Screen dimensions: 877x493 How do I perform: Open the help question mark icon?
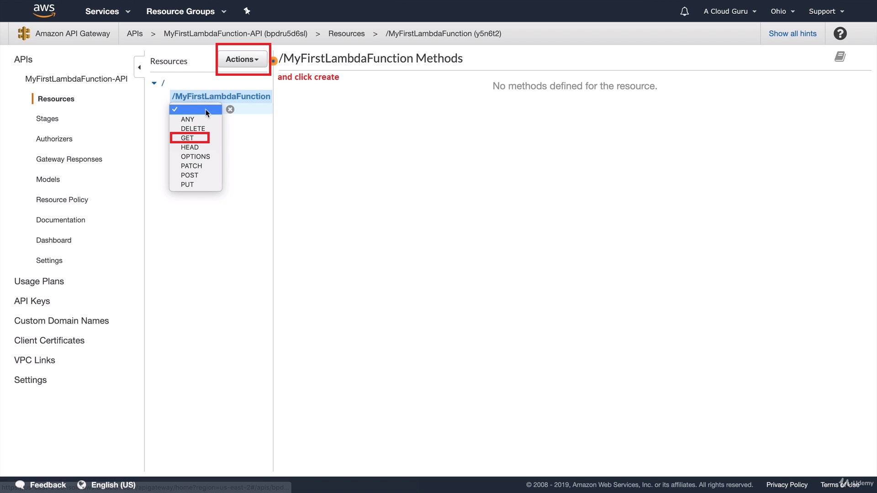(x=840, y=33)
